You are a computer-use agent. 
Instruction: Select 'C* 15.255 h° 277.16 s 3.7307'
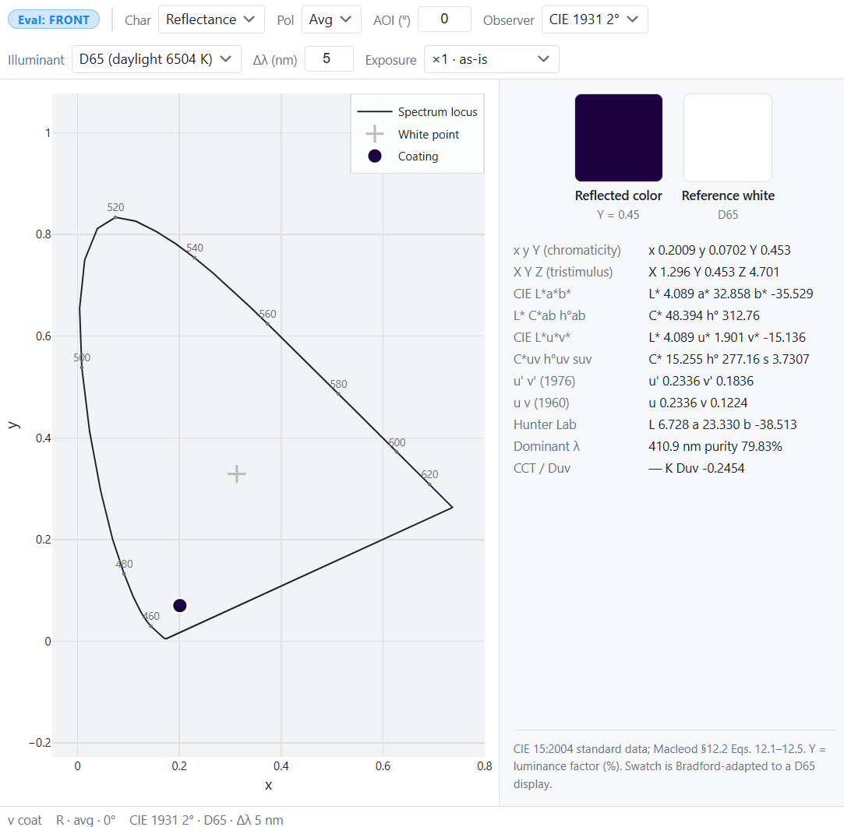[x=729, y=359]
